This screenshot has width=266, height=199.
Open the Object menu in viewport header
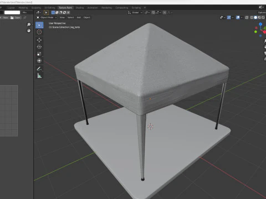(87, 18)
